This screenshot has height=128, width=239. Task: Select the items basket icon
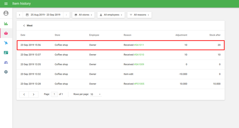tap(6, 33)
